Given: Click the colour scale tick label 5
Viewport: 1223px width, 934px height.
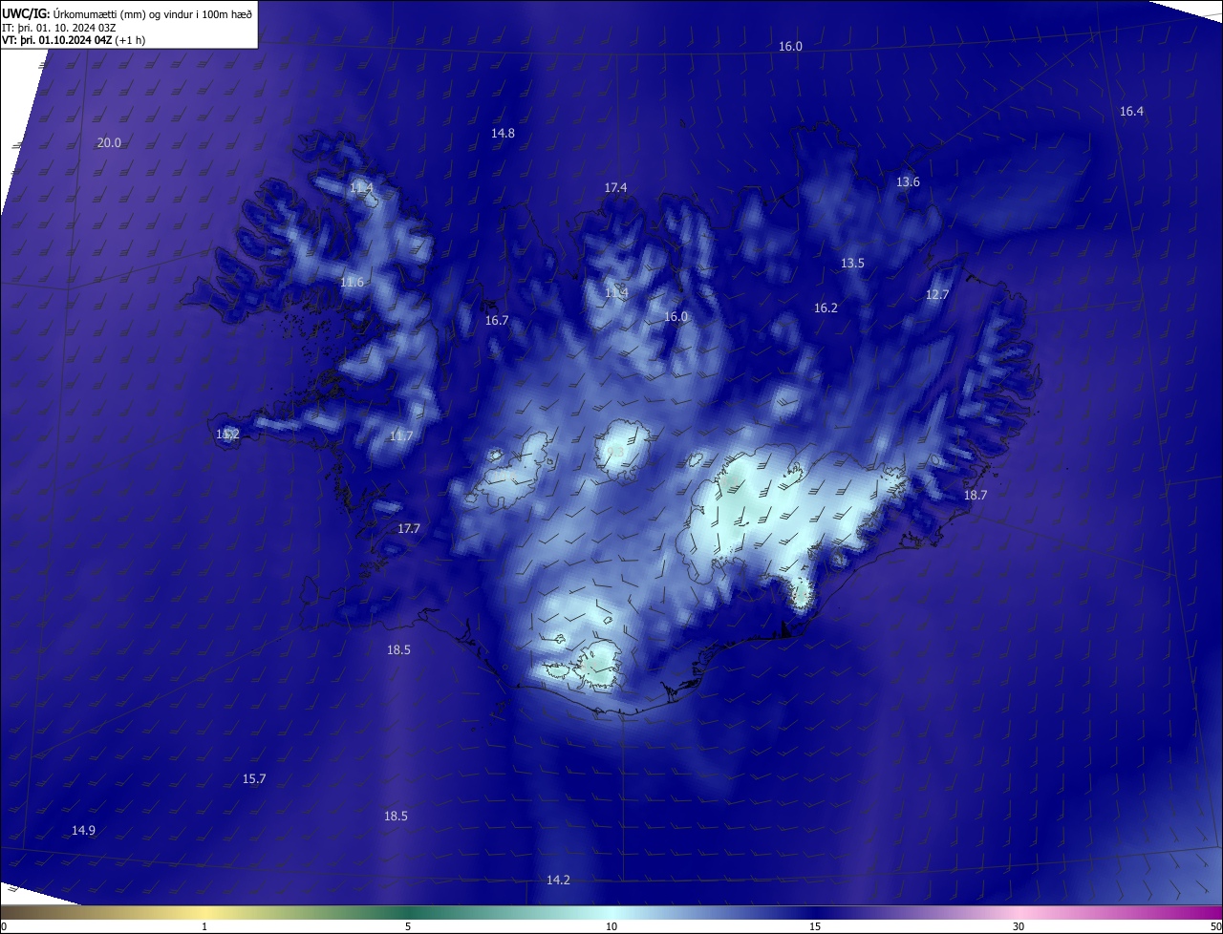Looking at the screenshot, I should (408, 926).
